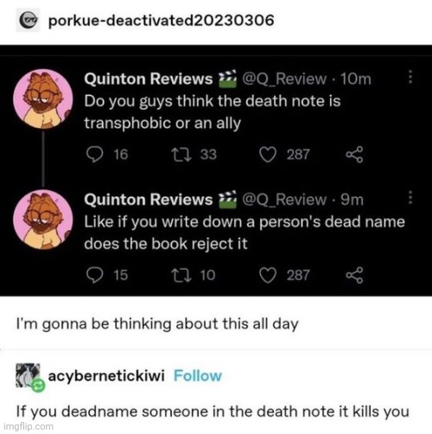Share the first tweet via share icon
This screenshot has height=434, width=432.
point(354,155)
